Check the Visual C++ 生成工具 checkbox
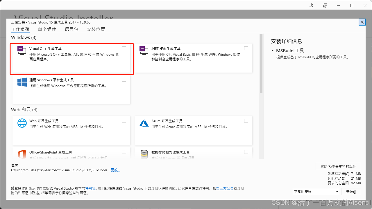 (x=124, y=48)
